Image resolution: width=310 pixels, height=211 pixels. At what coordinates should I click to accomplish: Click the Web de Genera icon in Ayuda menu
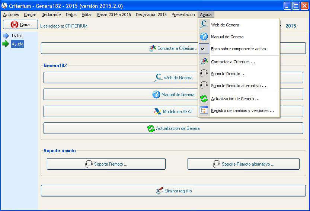[204, 25]
